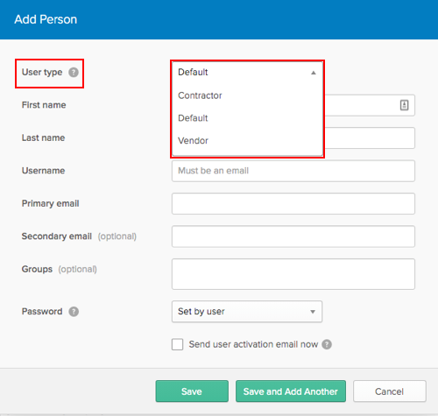Click the Groups text area
Viewport: 438px width, 416px height.
tap(293, 274)
